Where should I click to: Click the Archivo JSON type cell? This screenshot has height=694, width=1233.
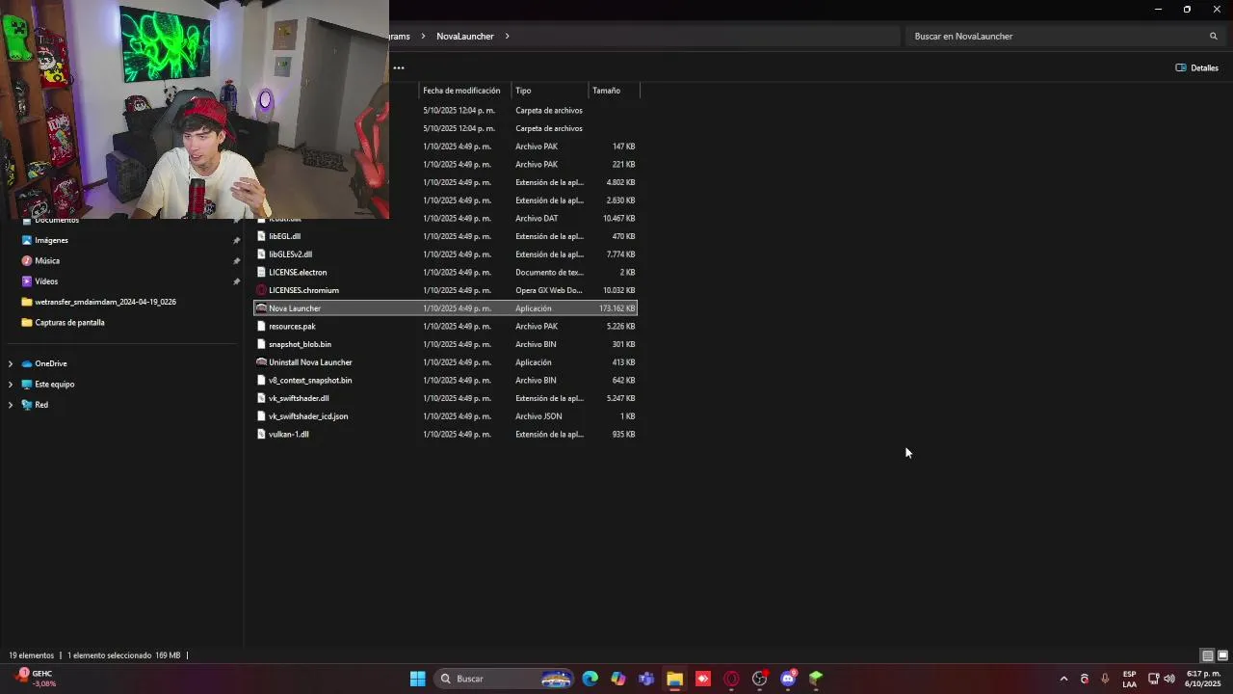click(538, 416)
